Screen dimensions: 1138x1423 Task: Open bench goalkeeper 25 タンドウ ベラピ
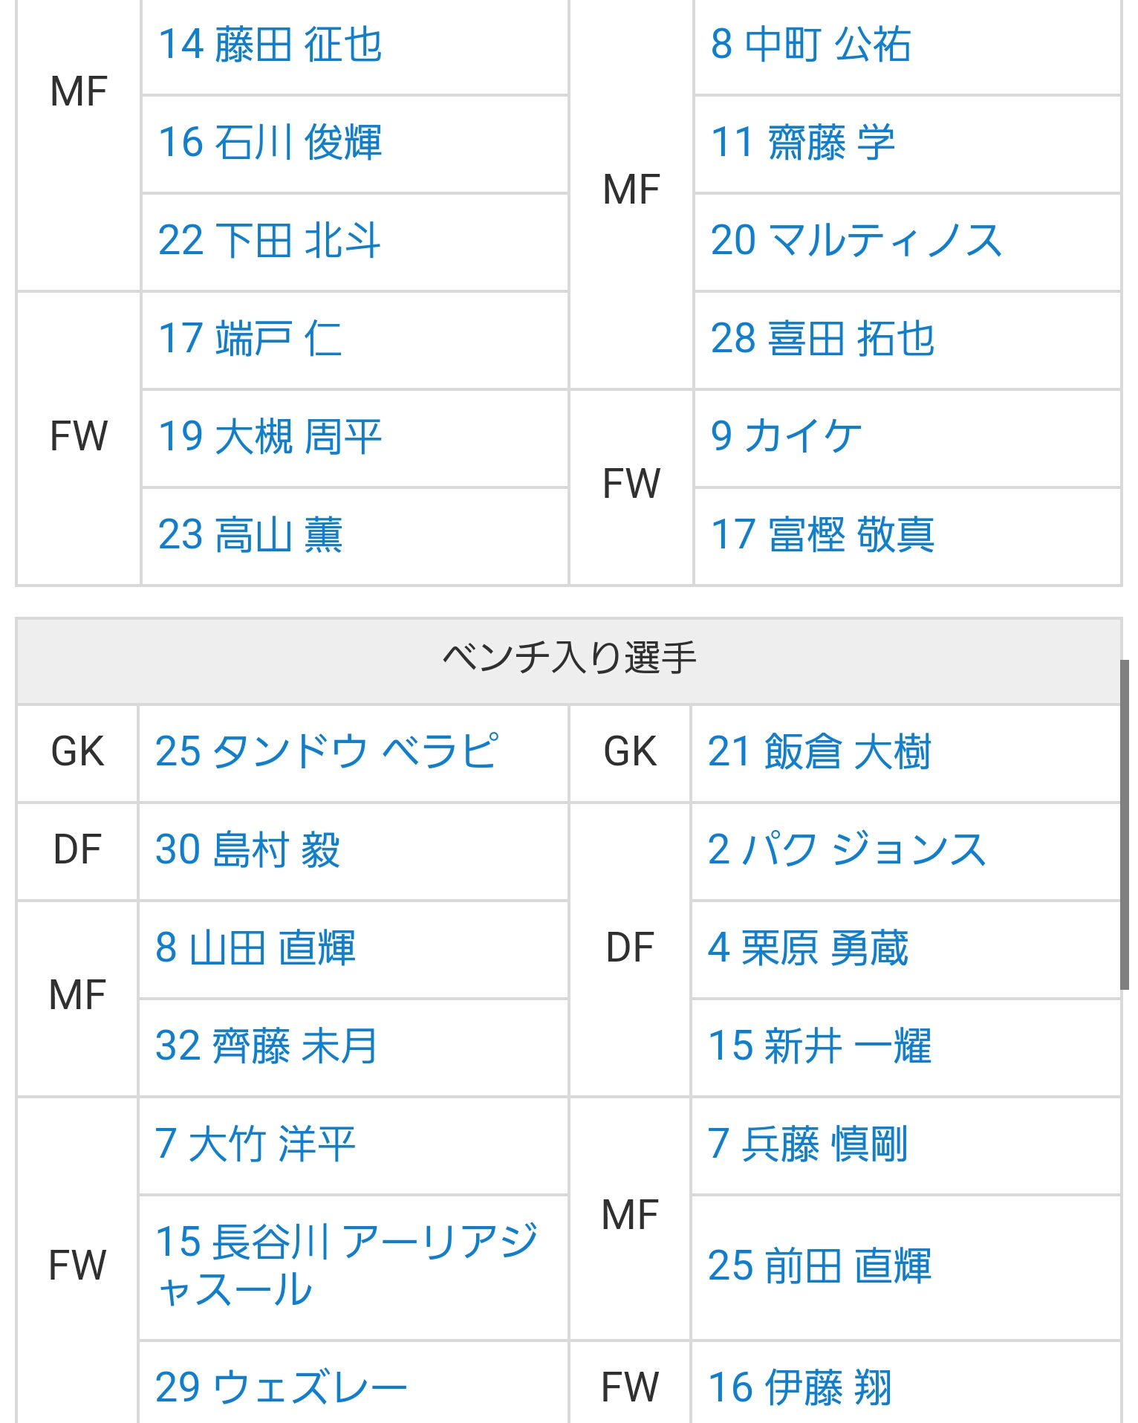(x=327, y=752)
